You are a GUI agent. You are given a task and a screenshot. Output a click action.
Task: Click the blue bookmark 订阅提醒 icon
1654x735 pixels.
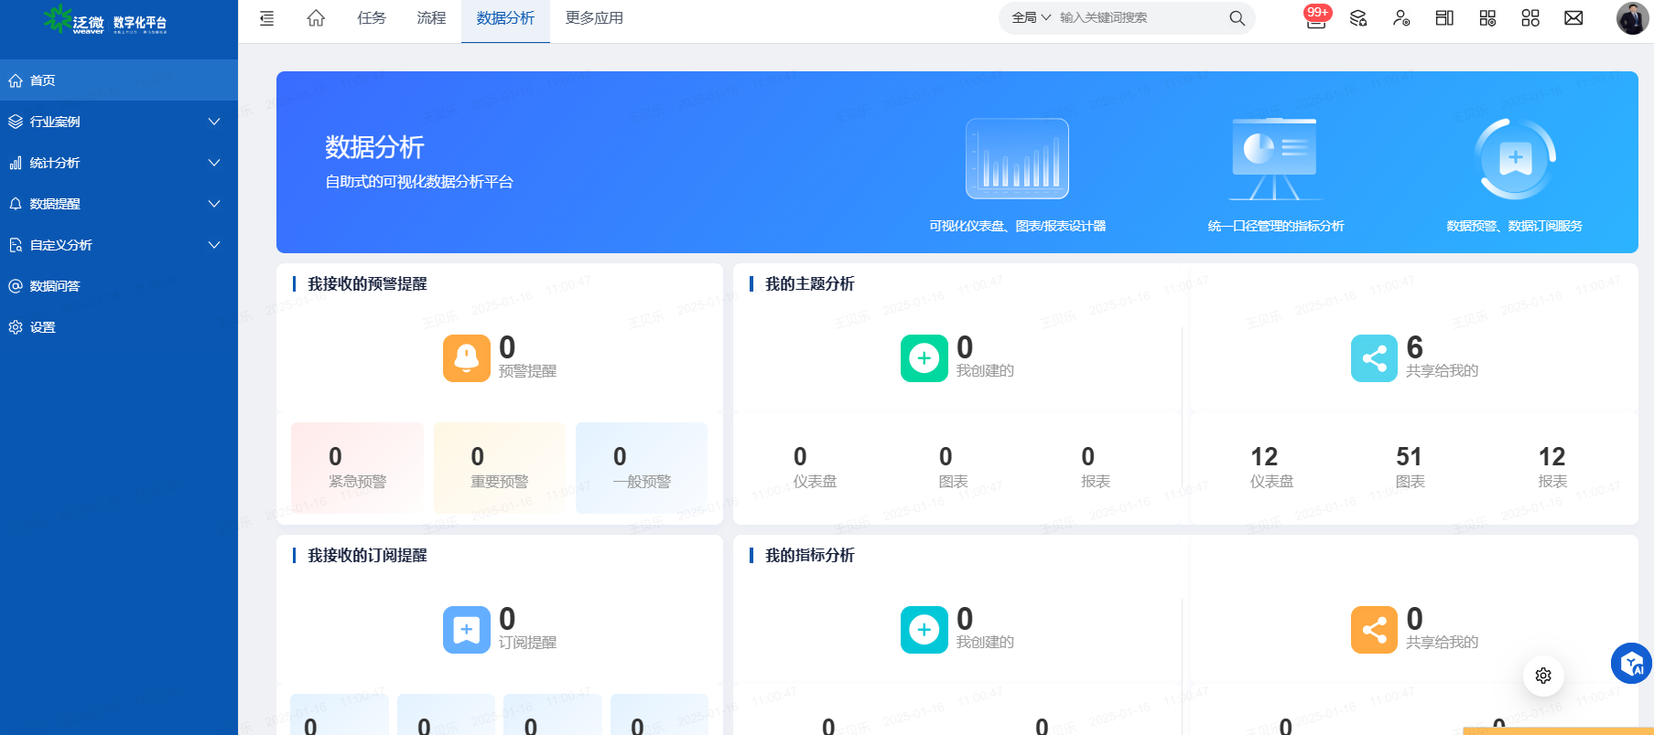tap(467, 629)
